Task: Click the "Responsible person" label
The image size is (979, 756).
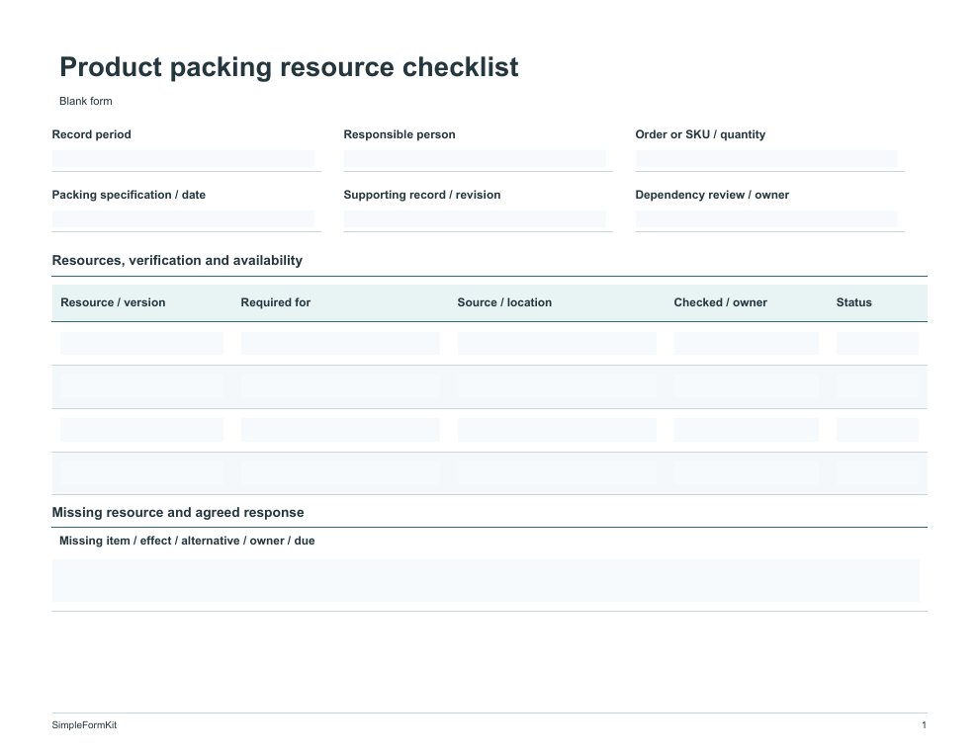Action: coord(399,134)
